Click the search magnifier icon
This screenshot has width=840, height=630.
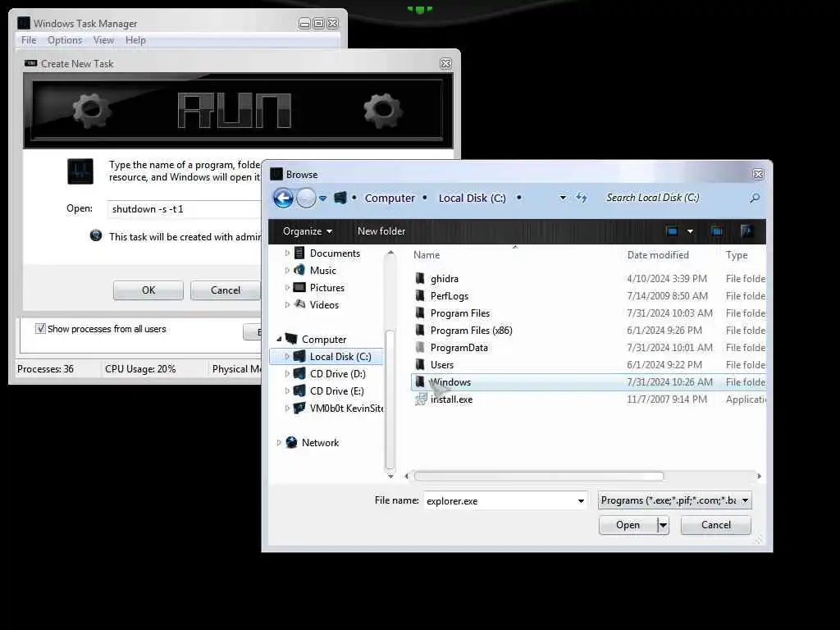point(755,199)
